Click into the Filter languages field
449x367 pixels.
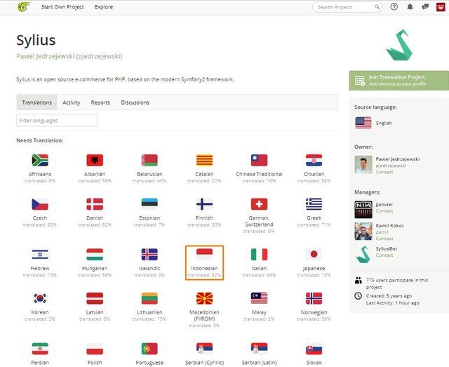pyautogui.click(x=57, y=120)
